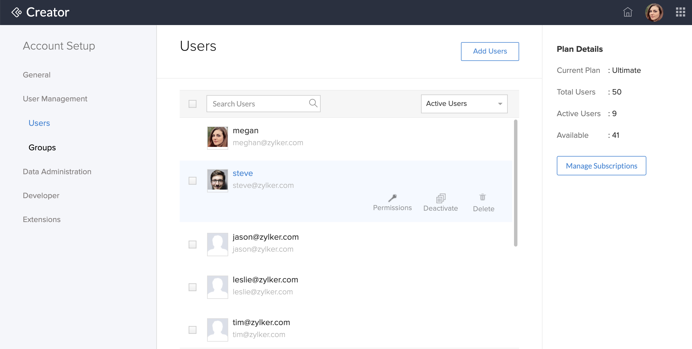Click meghan@zylker.com email text

tap(268, 143)
